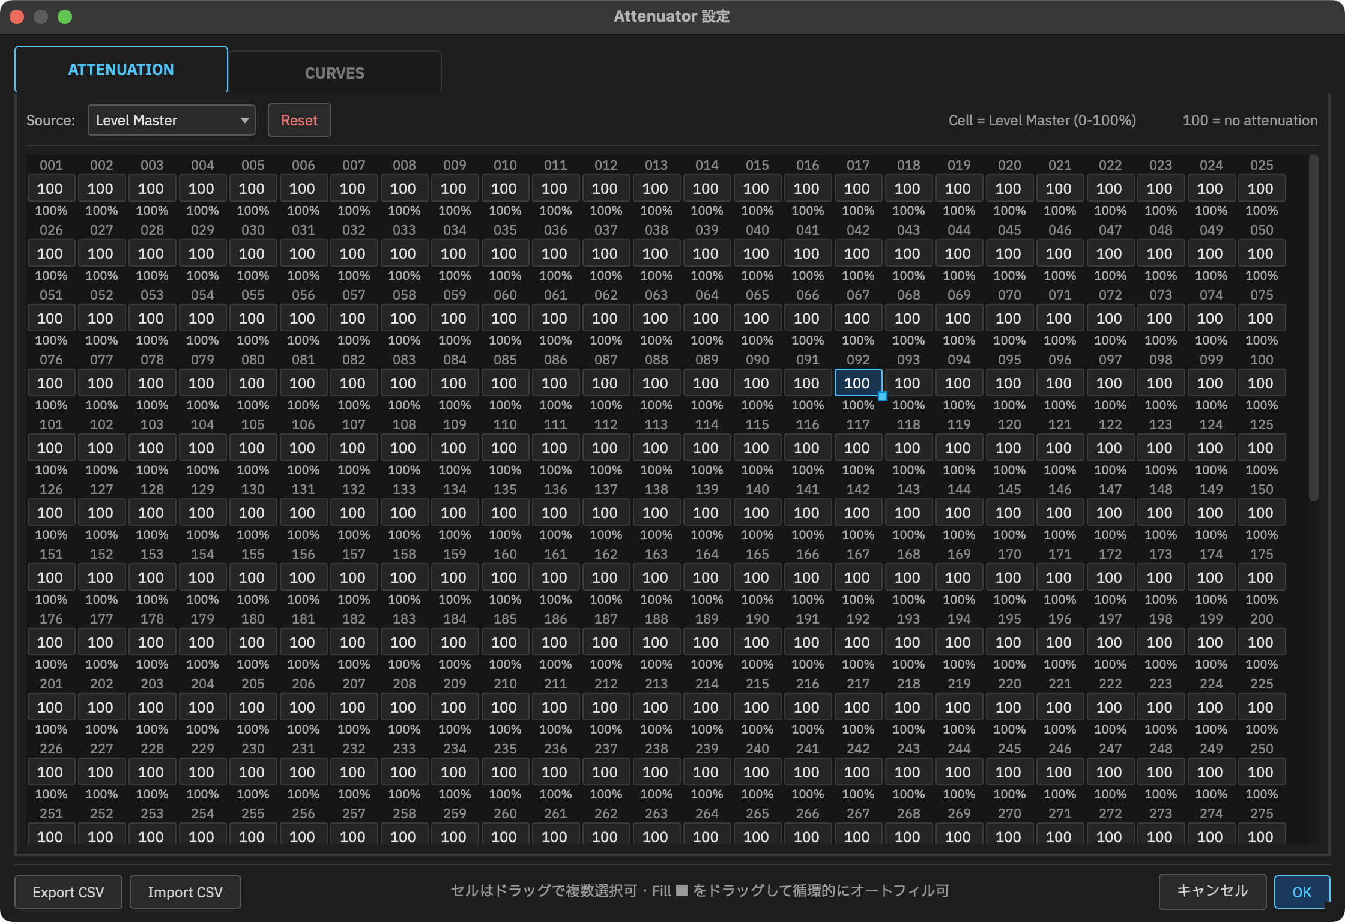Image resolution: width=1345 pixels, height=922 pixels.
Task: Select the value cell for channel 012
Action: [x=605, y=188]
